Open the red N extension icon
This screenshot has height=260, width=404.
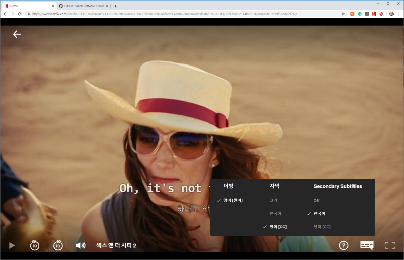pos(374,14)
